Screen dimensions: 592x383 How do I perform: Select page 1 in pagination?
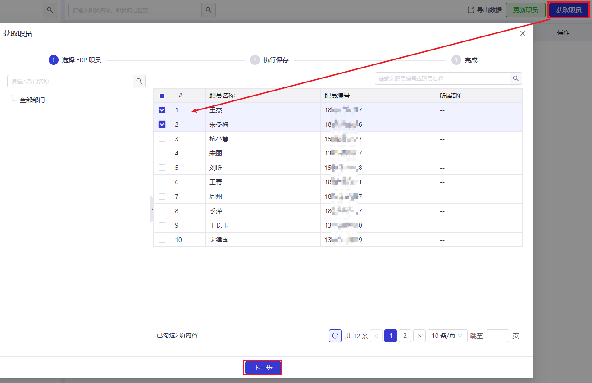point(391,336)
